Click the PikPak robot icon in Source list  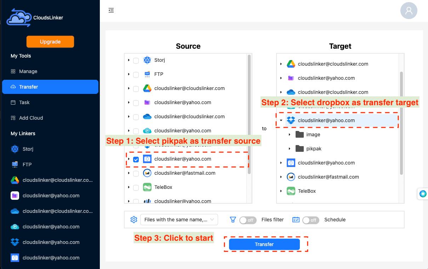(x=147, y=159)
